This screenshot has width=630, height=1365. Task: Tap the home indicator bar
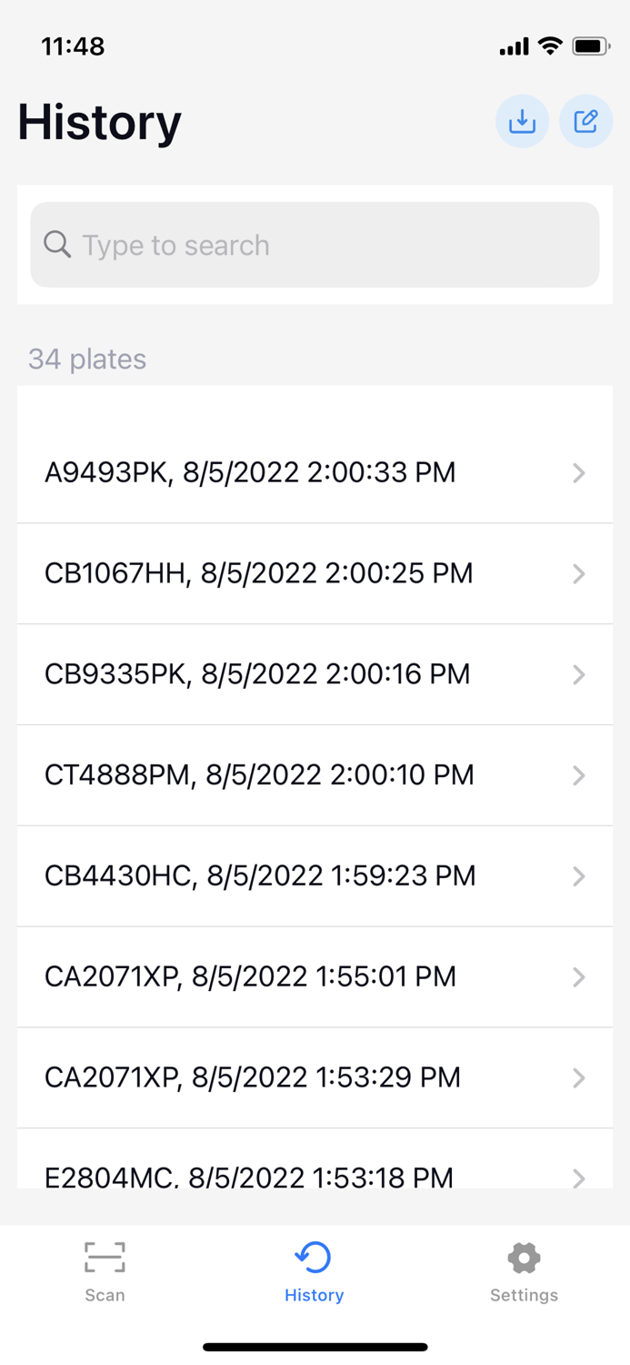315,1346
